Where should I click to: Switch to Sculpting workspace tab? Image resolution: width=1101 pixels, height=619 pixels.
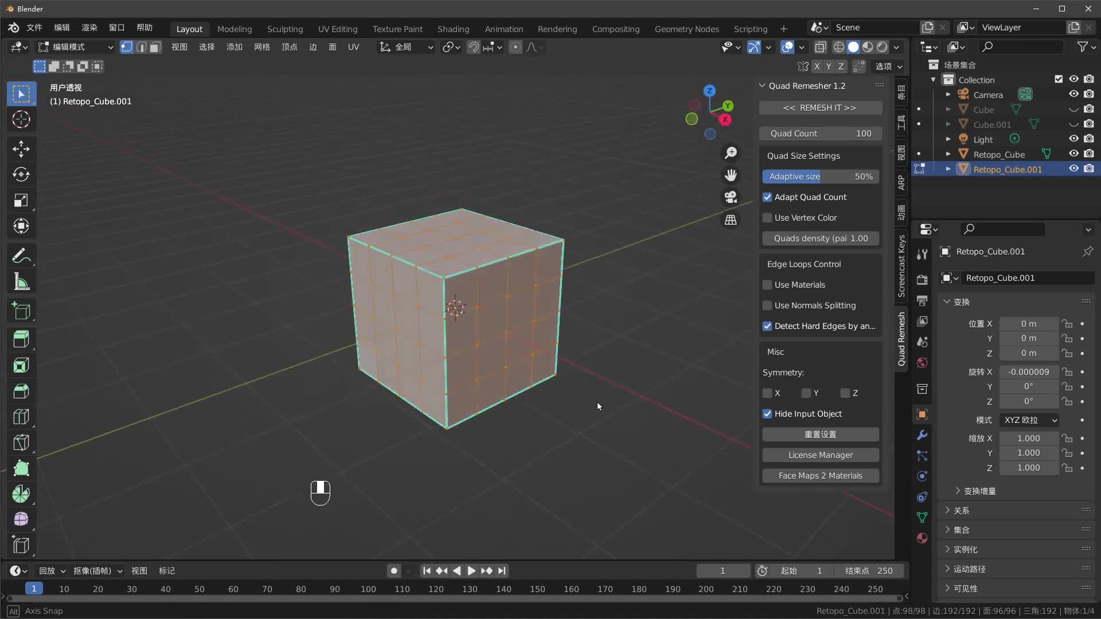coord(284,29)
